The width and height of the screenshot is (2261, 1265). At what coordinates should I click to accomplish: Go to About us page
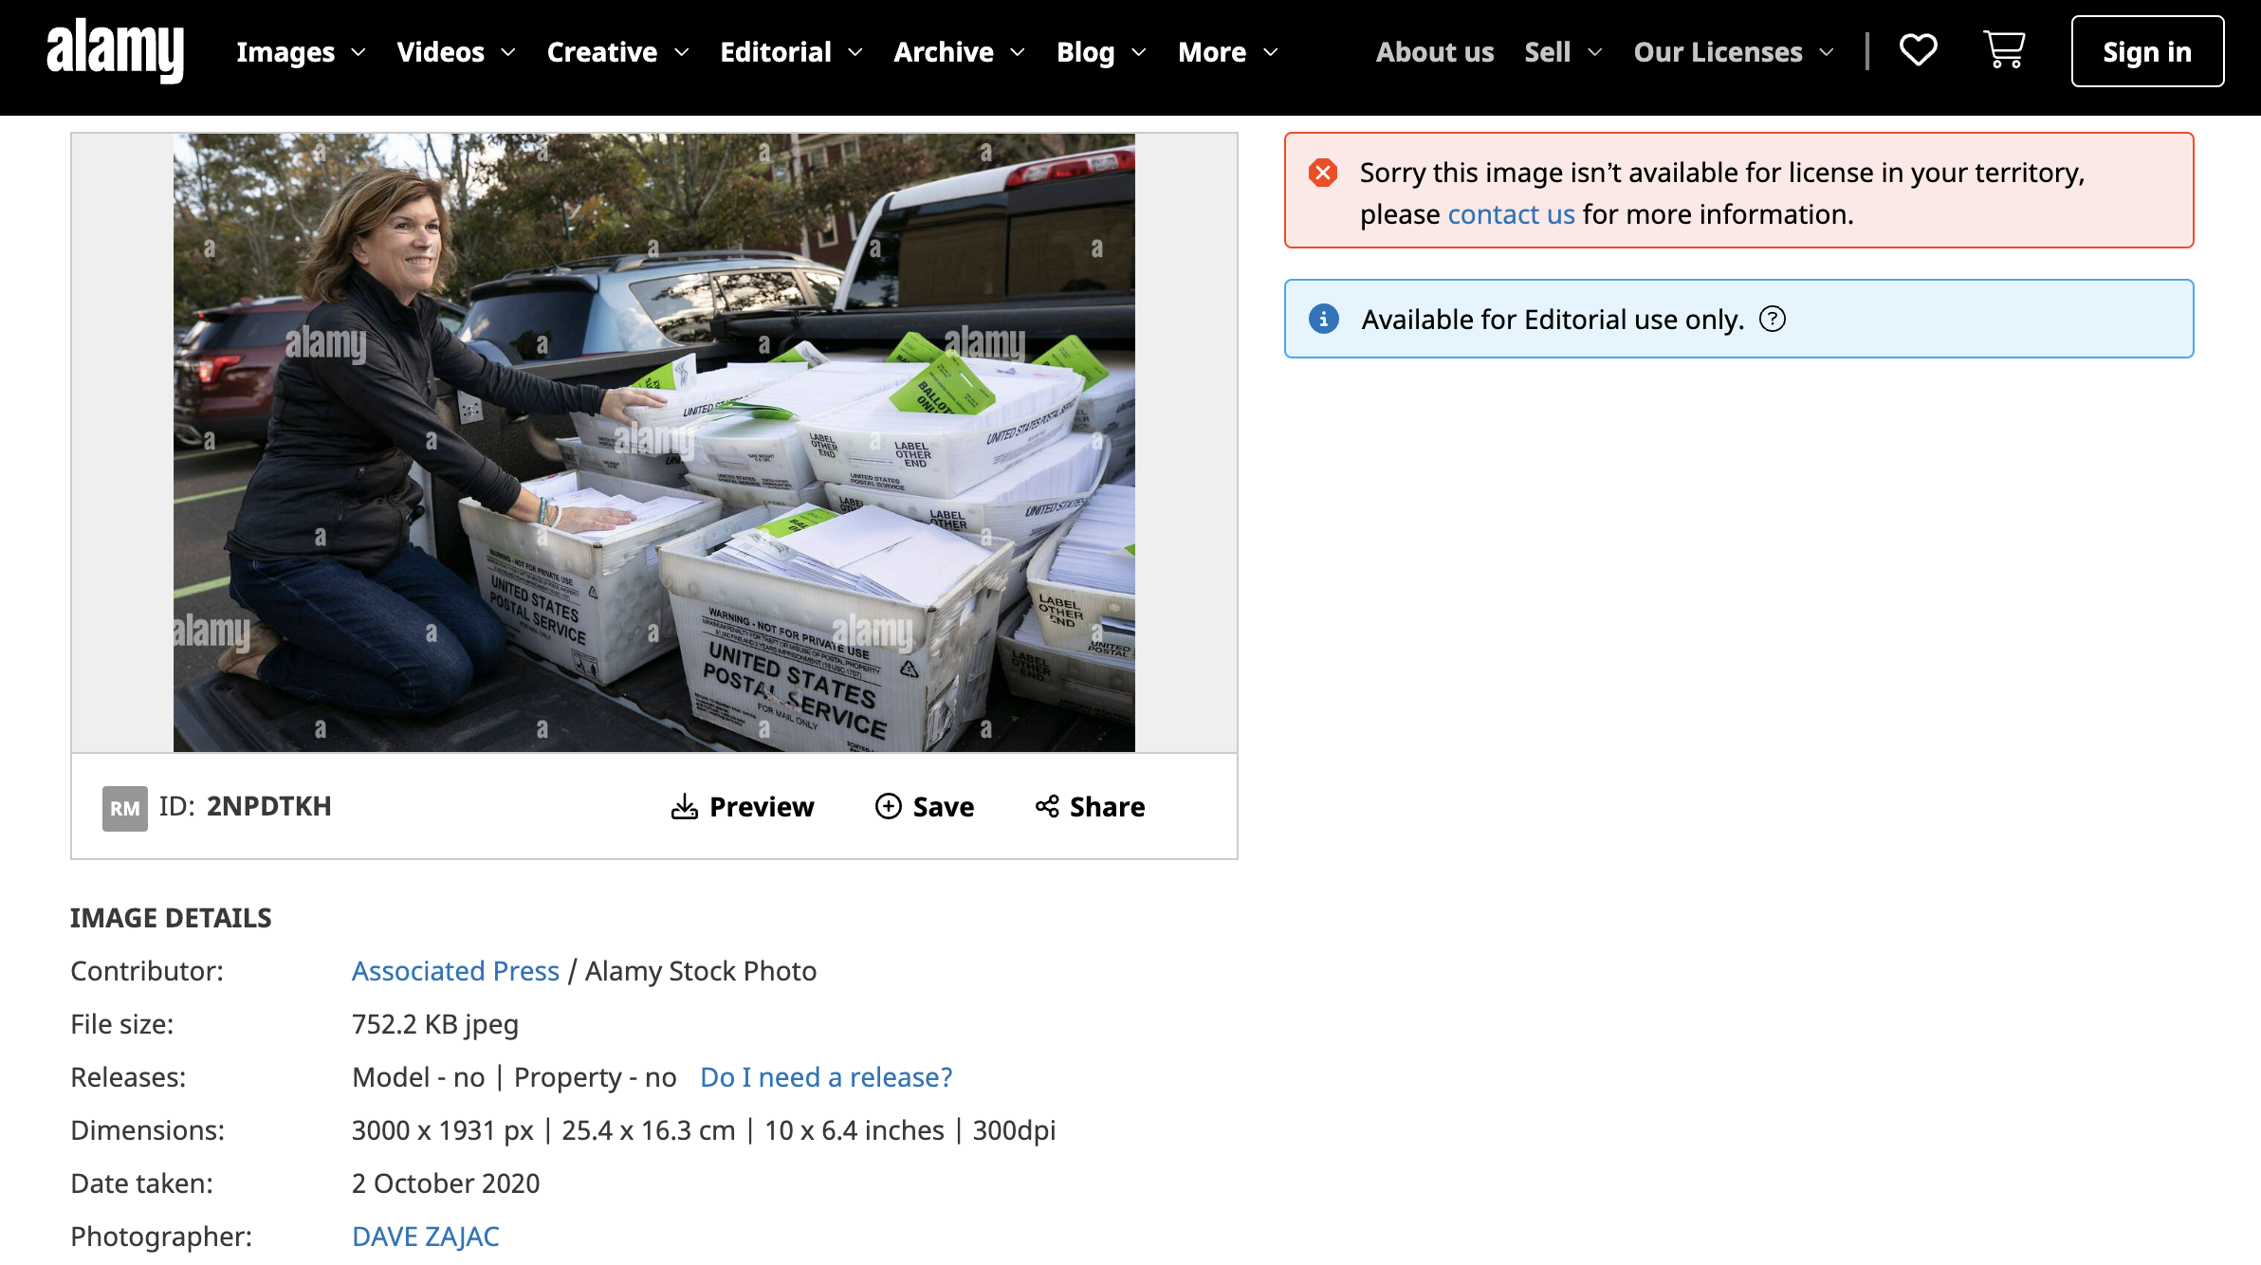(x=1434, y=52)
